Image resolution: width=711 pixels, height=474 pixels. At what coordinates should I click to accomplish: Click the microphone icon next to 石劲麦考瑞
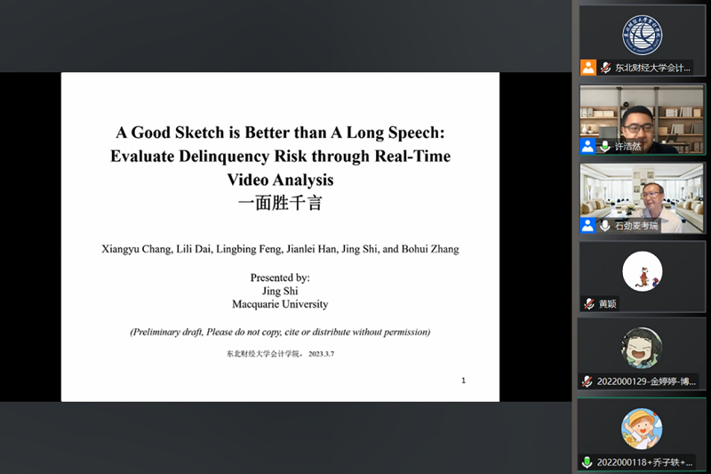click(605, 225)
